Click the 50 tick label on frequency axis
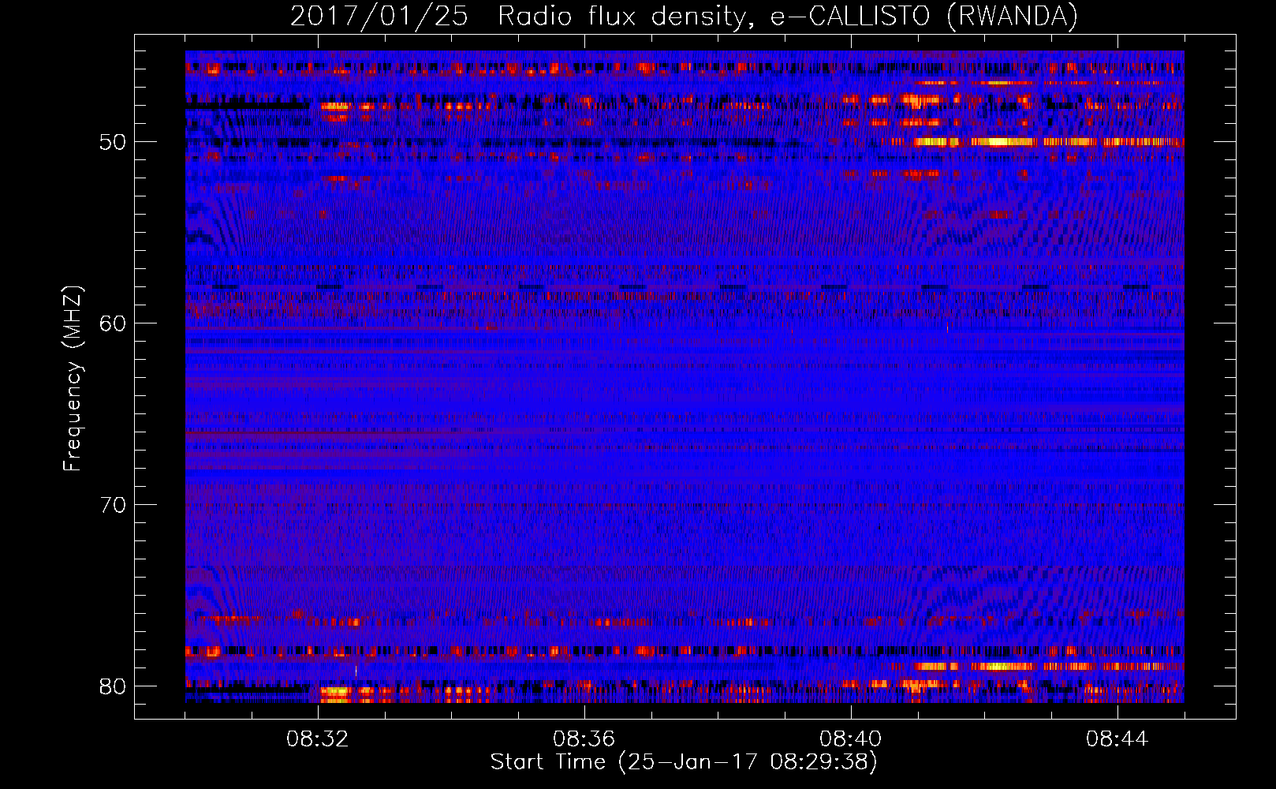Viewport: 1276px width, 789px height. pos(113,142)
